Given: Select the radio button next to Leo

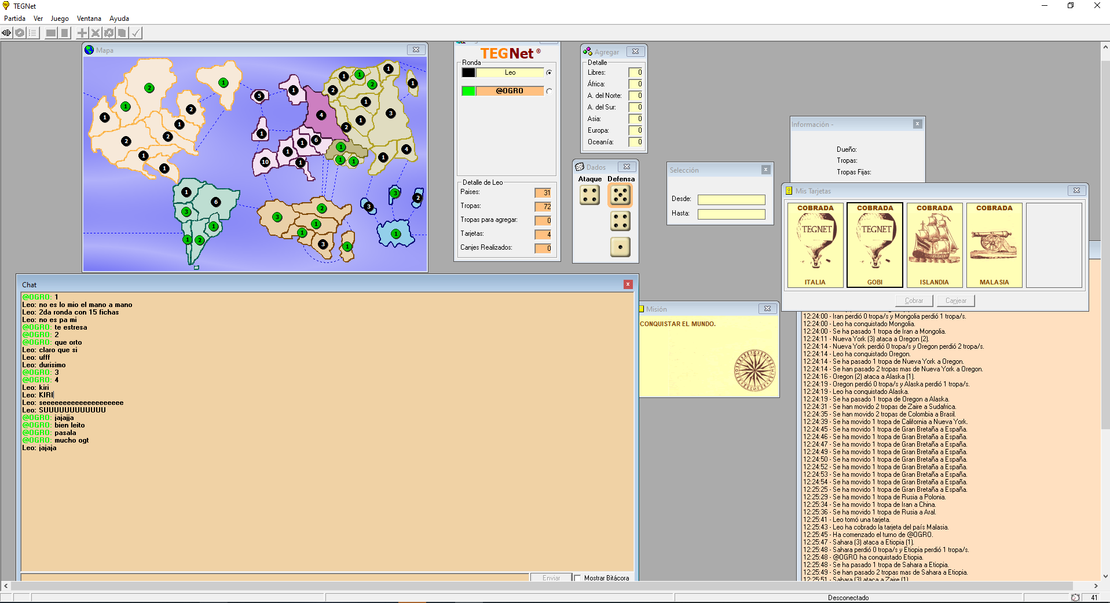Looking at the screenshot, I should click(549, 72).
